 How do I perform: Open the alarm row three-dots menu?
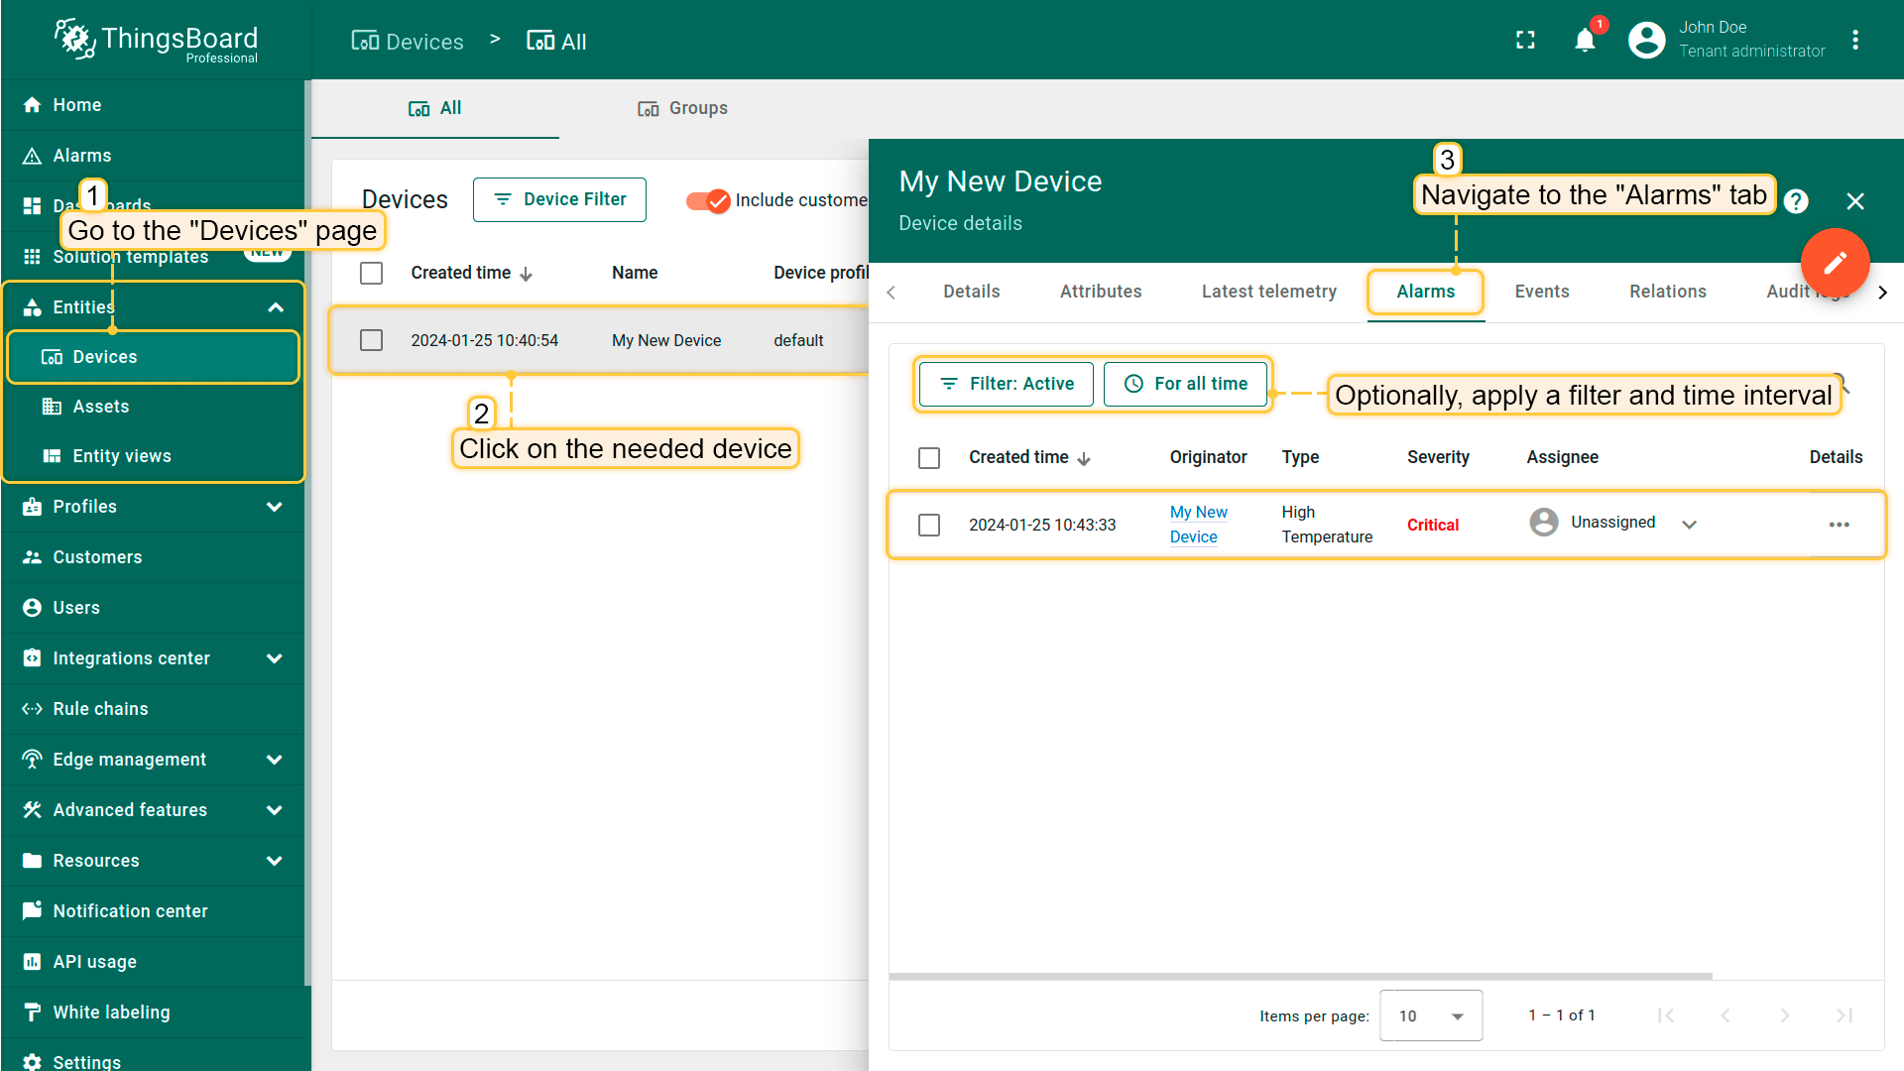(1839, 525)
